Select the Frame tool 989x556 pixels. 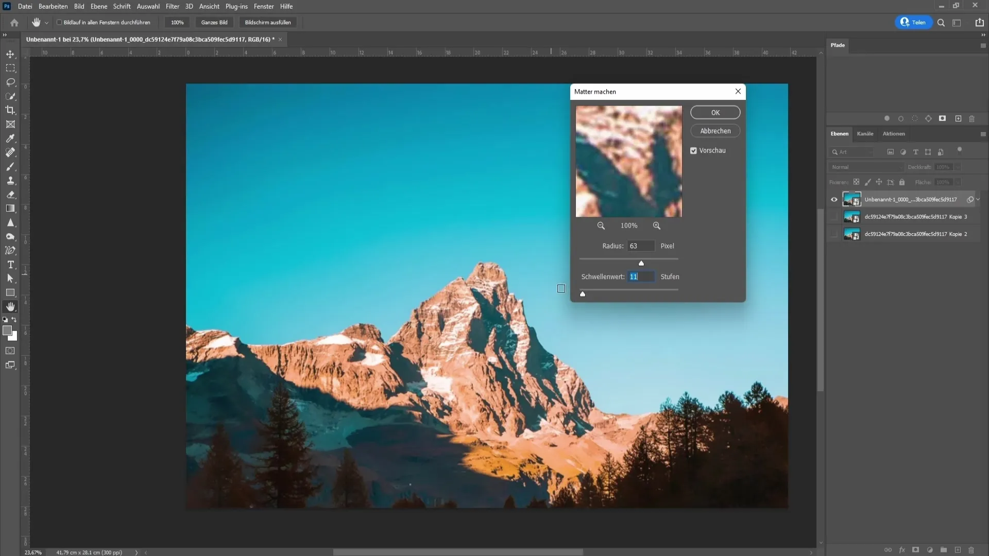pyautogui.click(x=10, y=125)
